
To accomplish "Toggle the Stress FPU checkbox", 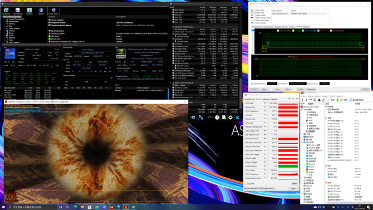I will (254, 13).
